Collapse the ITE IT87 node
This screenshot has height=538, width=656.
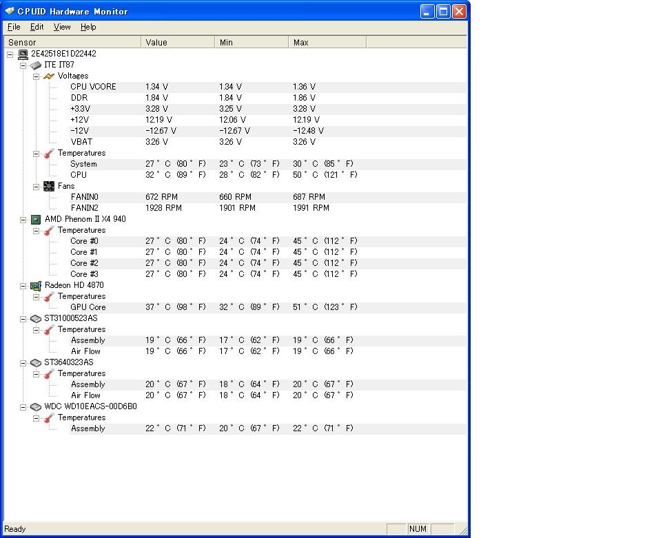coord(23,65)
